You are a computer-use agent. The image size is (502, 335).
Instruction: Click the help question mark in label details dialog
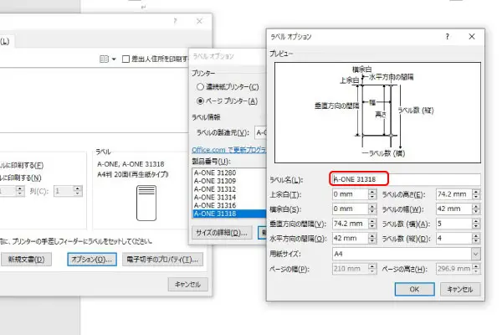[x=448, y=37]
